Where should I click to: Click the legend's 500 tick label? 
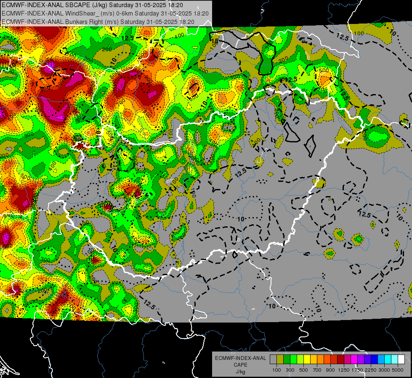tap(303, 370)
